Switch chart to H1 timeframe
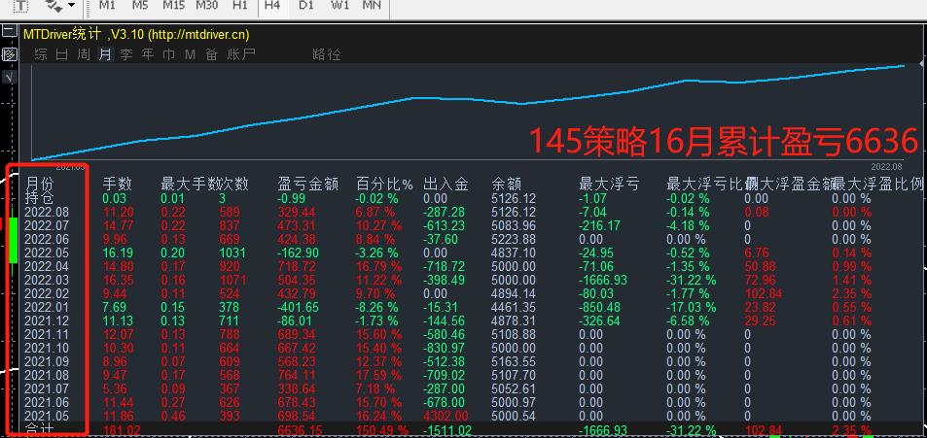927x438 pixels. coord(240,5)
